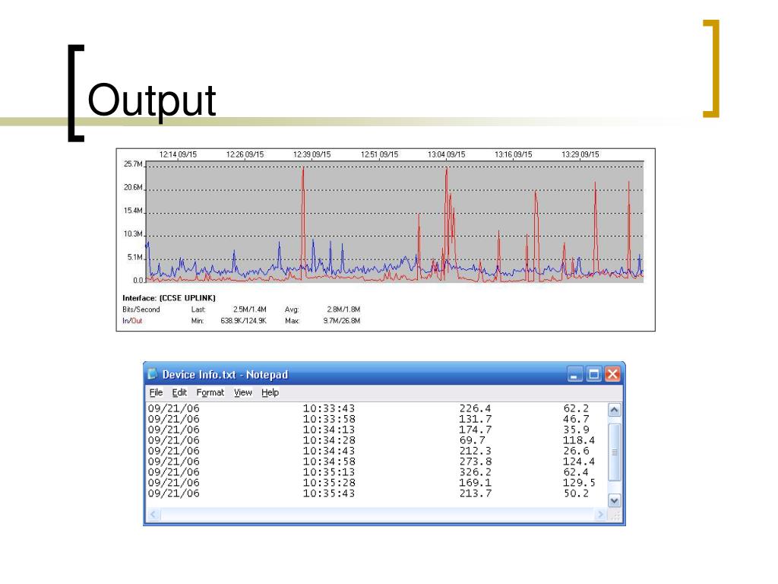Image resolution: width=778 pixels, height=584 pixels.
Task: Click the time value 10:34:13
Action: click(x=329, y=430)
